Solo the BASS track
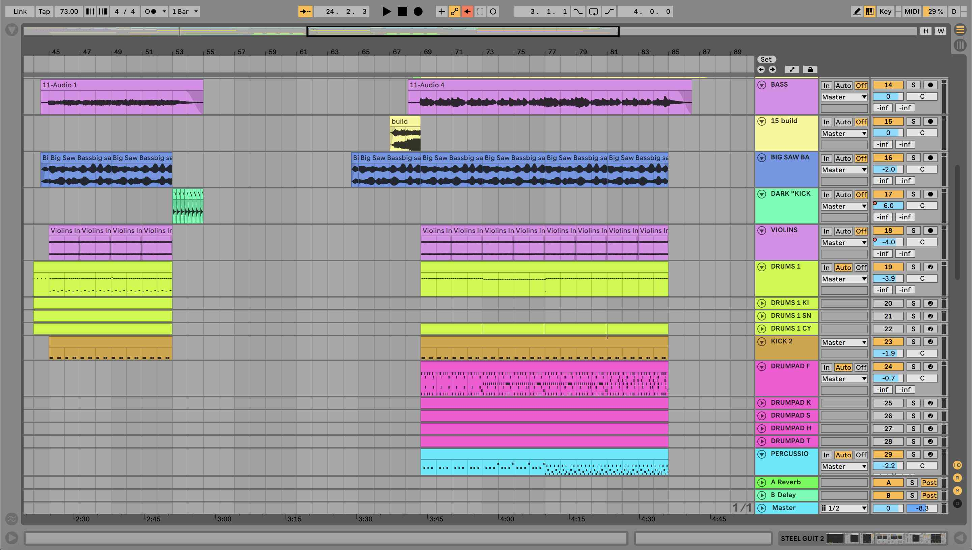The image size is (972, 550). (913, 85)
